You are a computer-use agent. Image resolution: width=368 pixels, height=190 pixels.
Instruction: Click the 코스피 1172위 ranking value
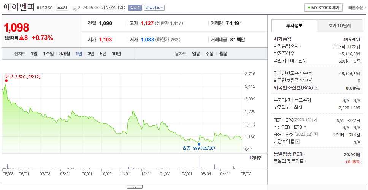pos(347,46)
